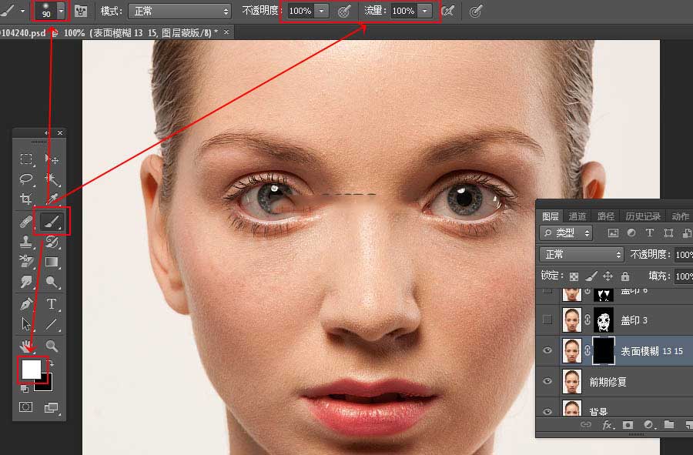This screenshot has width=693, height=455.
Task: Open the 历史记录 history panel tab
Action: click(644, 216)
